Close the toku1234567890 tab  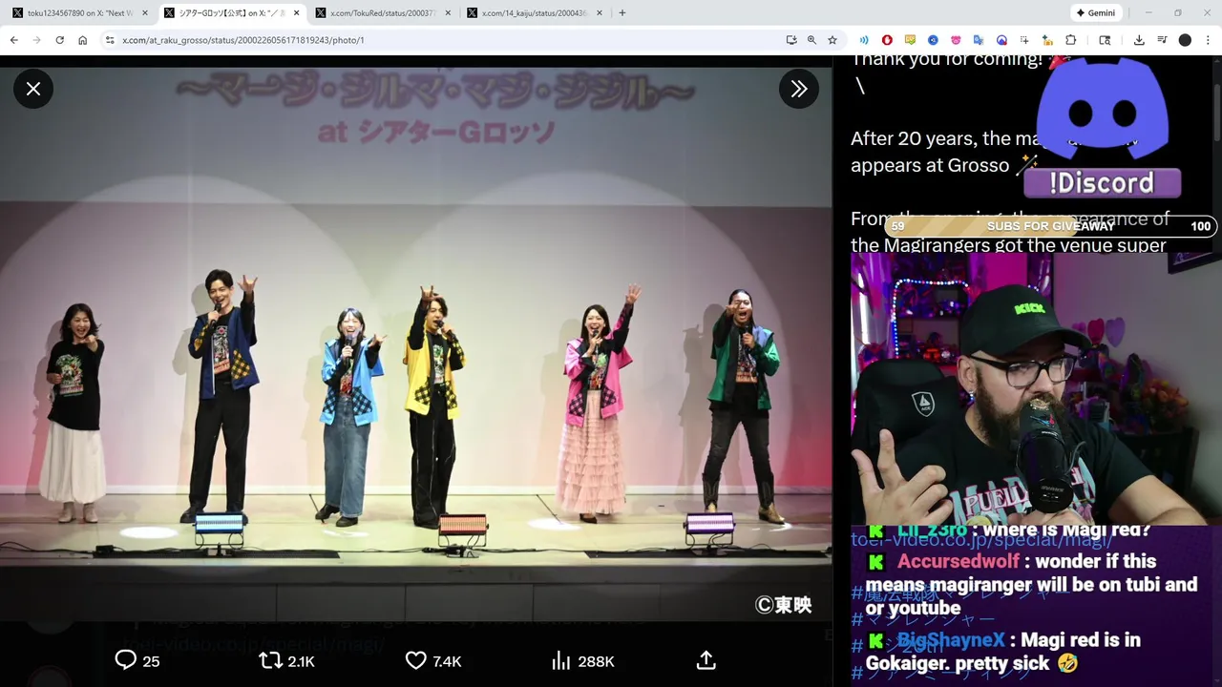[x=144, y=12]
